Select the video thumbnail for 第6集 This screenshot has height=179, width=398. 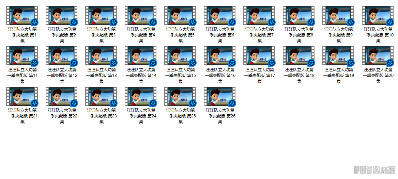pyautogui.click(x=220, y=15)
